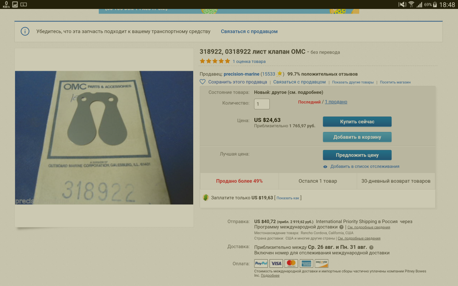The width and height of the screenshot is (458, 286).
Task: Expand "Показать как" for the lower price offer
Action: click(288, 198)
